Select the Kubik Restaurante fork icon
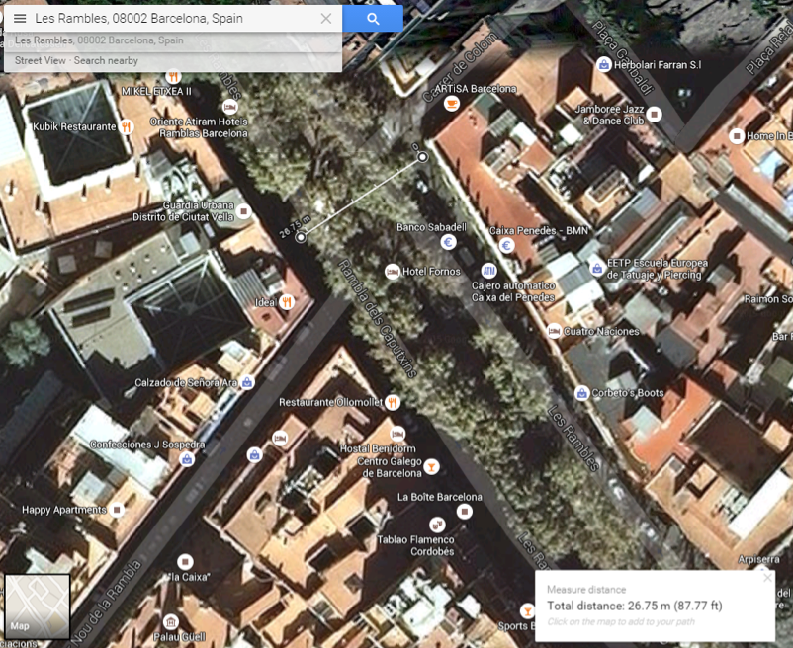Image resolution: width=793 pixels, height=648 pixels. [x=127, y=126]
